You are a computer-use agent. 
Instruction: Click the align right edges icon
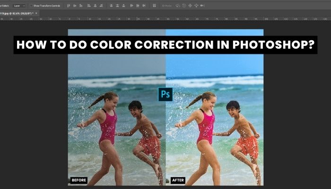click(x=101, y=6)
